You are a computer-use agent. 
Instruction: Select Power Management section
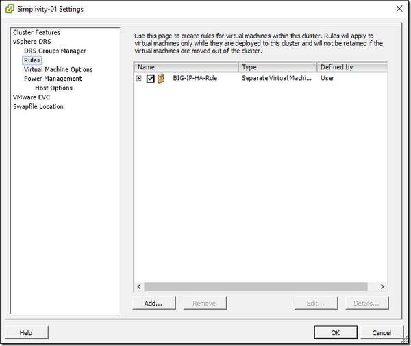(53, 79)
